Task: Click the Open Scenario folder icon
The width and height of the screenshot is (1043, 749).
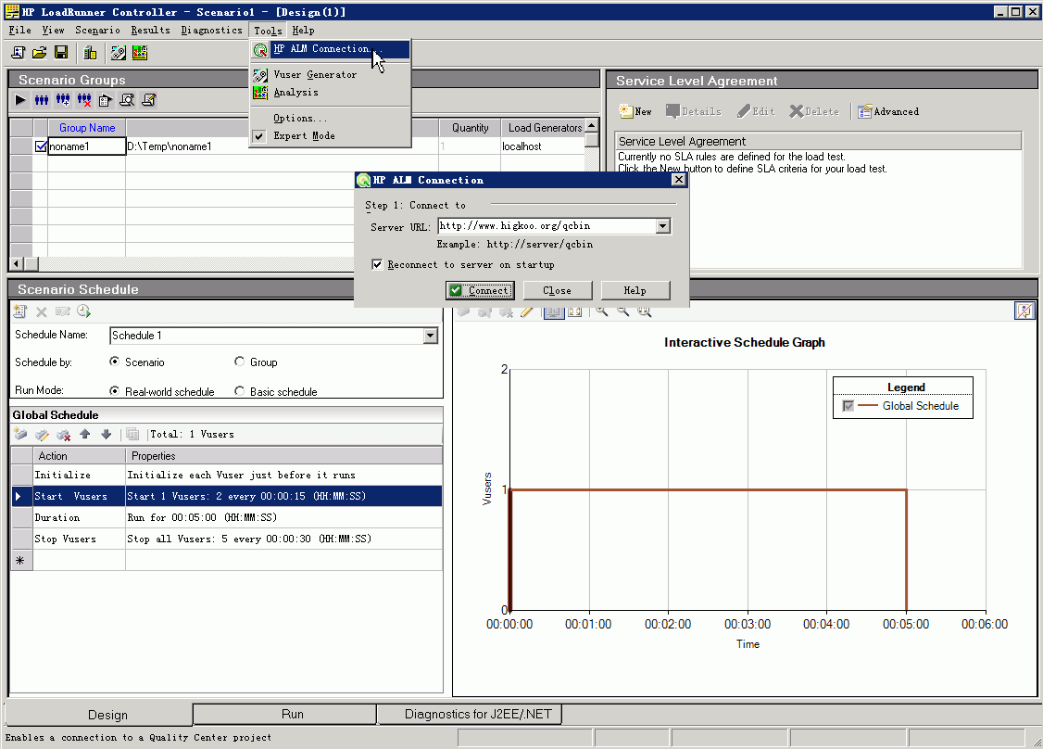Action: tap(39, 53)
